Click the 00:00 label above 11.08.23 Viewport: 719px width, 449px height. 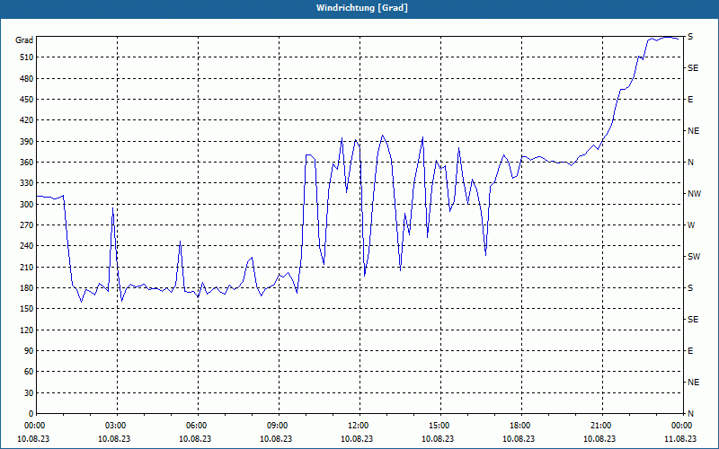(682, 426)
